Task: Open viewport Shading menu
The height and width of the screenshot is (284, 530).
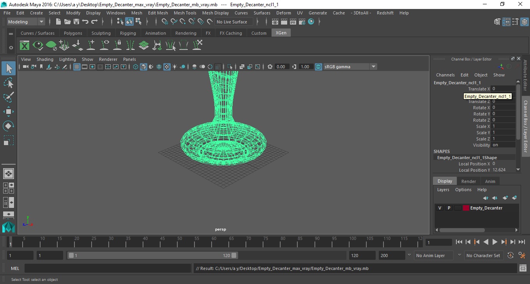Action: pos(45,59)
